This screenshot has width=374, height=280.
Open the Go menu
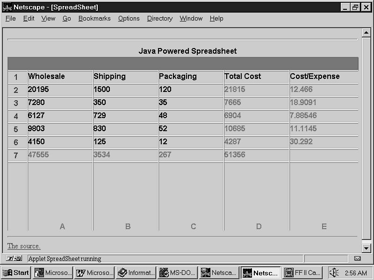pyautogui.click(x=66, y=19)
